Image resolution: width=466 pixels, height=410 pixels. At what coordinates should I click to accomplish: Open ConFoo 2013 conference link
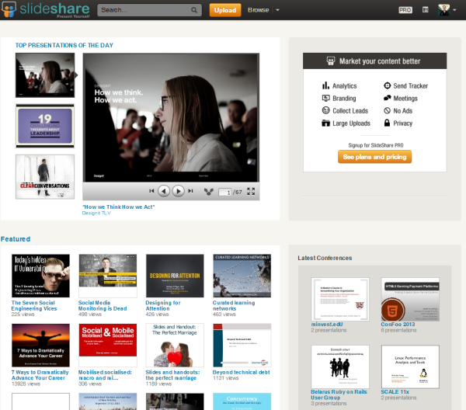tap(398, 324)
